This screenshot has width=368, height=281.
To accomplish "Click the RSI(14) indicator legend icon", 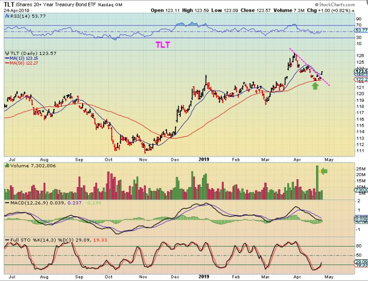I will click(x=7, y=16).
